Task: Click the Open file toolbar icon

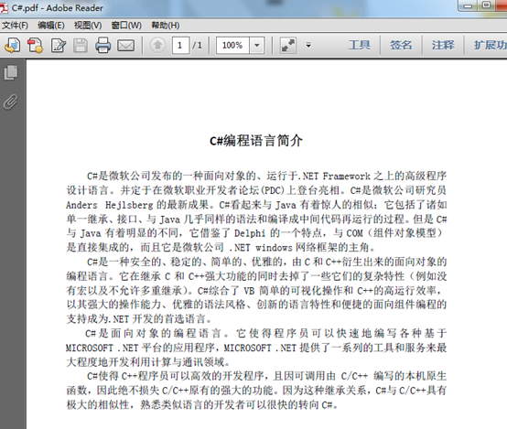Action: 12,45
